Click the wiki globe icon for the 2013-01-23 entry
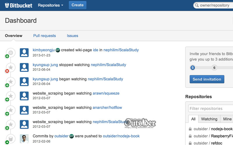Screen dimensions: 233x145 click(x=10, y=52)
